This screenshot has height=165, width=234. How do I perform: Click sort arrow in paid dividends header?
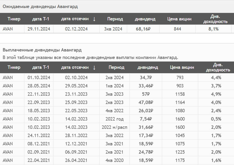[94, 67]
